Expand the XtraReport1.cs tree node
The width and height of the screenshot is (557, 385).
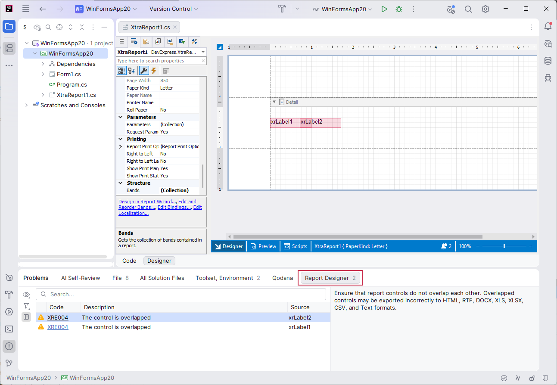click(43, 95)
